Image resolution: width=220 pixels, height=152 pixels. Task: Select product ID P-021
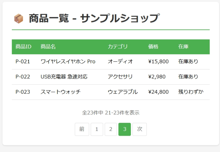23,61
